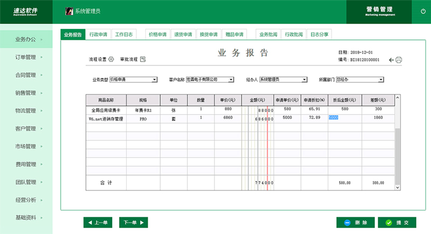This screenshot has width=431, height=234.
Task: Switch to 行政批阅 tab
Action: click(x=294, y=34)
